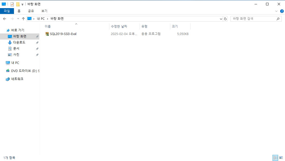Image resolution: width=285 pixels, height=161 pixels.
Task: Click the 사진 pictures icon
Action: pos(10,55)
